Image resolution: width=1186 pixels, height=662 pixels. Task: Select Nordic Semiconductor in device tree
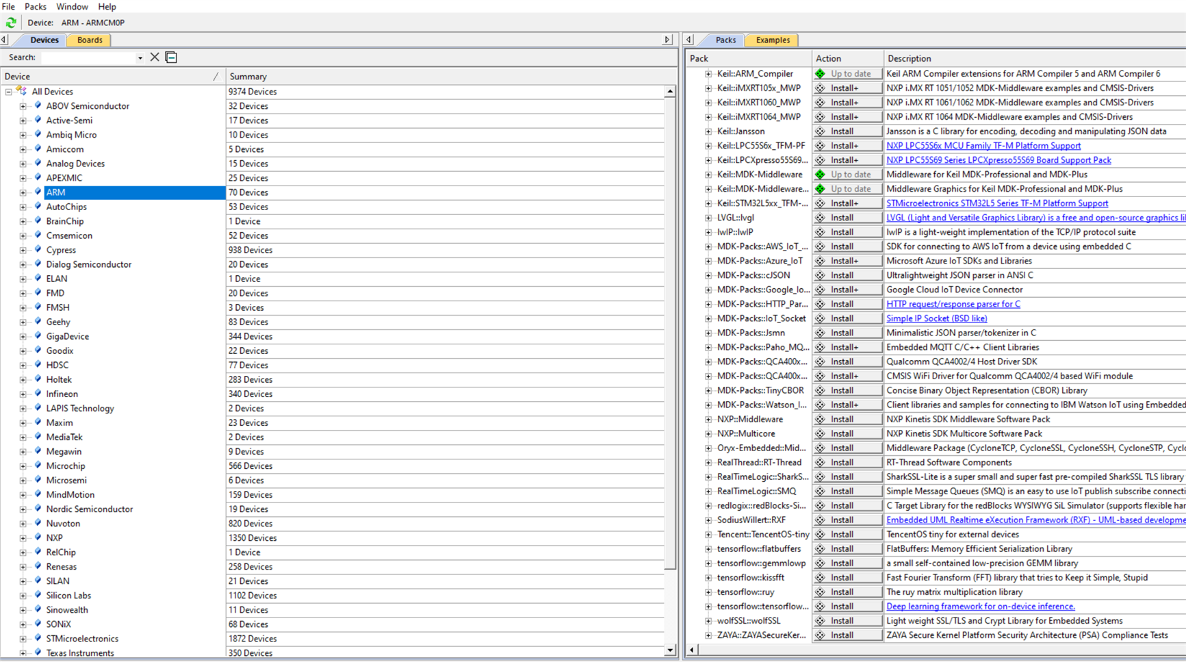pos(90,509)
